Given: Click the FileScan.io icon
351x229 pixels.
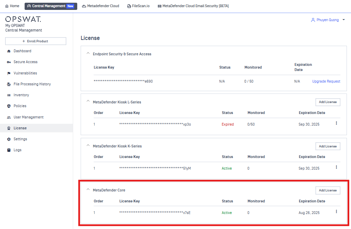Looking at the screenshot, I should (129, 6).
